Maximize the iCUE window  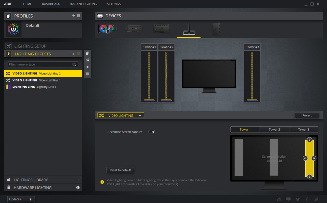click(312, 4)
